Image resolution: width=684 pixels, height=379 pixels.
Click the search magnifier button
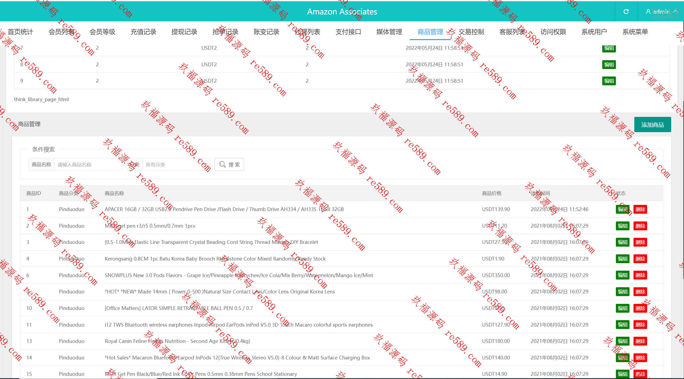pyautogui.click(x=229, y=164)
